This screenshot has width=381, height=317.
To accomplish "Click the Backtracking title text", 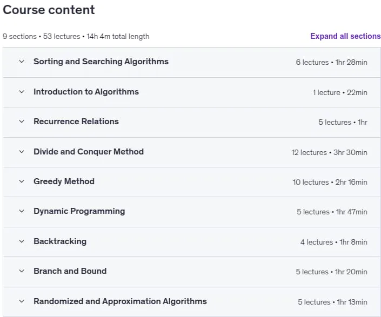I will point(60,241).
